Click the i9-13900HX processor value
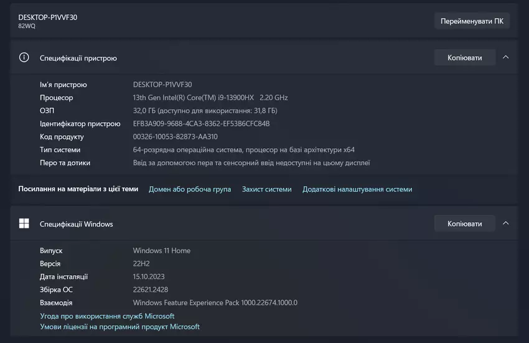Image resolution: width=529 pixels, height=343 pixels. [x=210, y=98]
